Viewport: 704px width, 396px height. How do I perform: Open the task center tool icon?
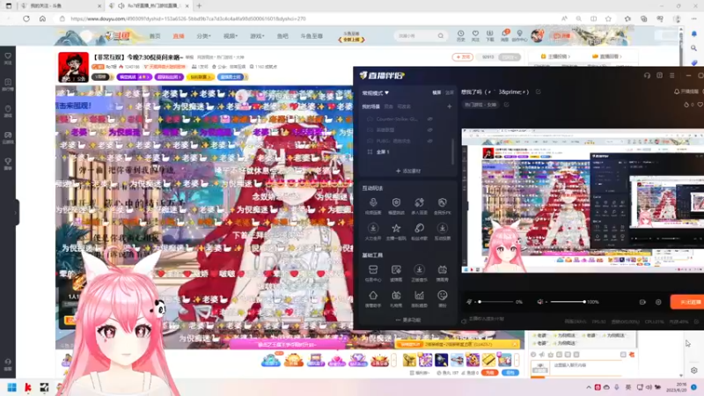pyautogui.click(x=372, y=270)
